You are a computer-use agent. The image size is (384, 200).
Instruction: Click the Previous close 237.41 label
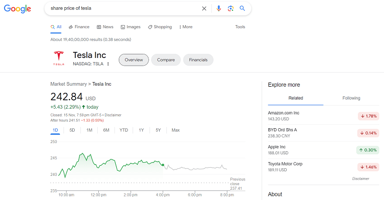point(237,184)
